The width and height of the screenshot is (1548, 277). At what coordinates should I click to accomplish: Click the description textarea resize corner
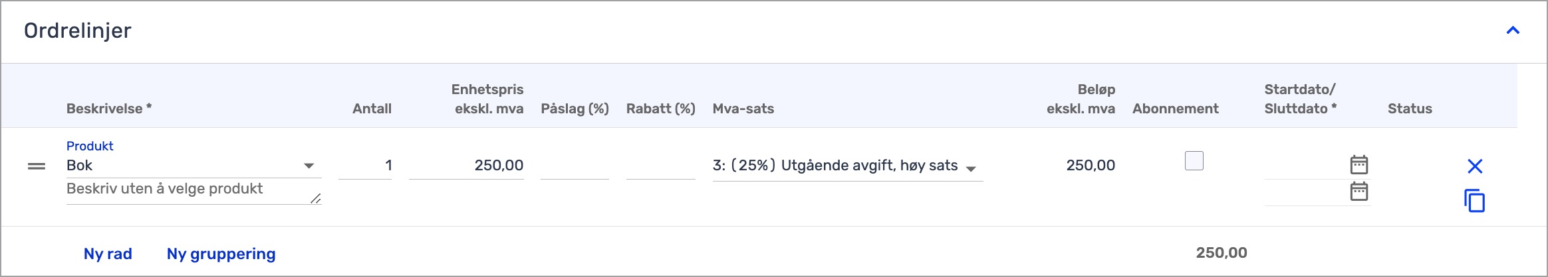tap(316, 198)
